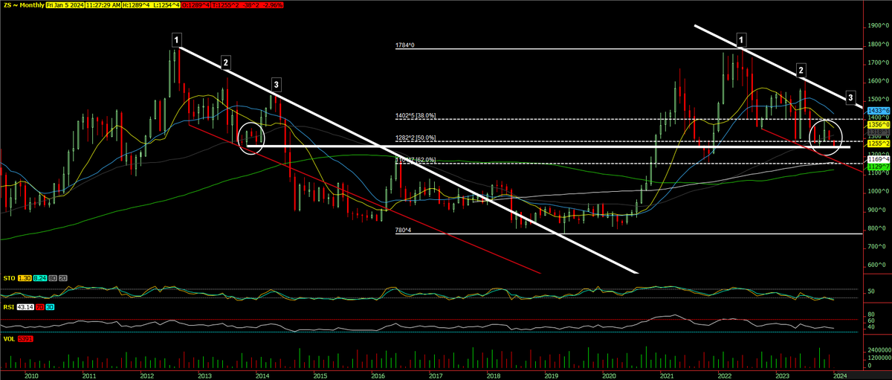Click the STO 8.24 value box

[40, 278]
